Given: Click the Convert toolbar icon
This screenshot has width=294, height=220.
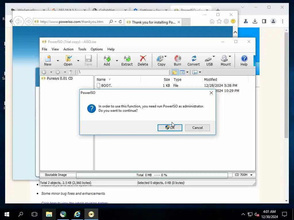Looking at the screenshot, I should click(194, 60).
